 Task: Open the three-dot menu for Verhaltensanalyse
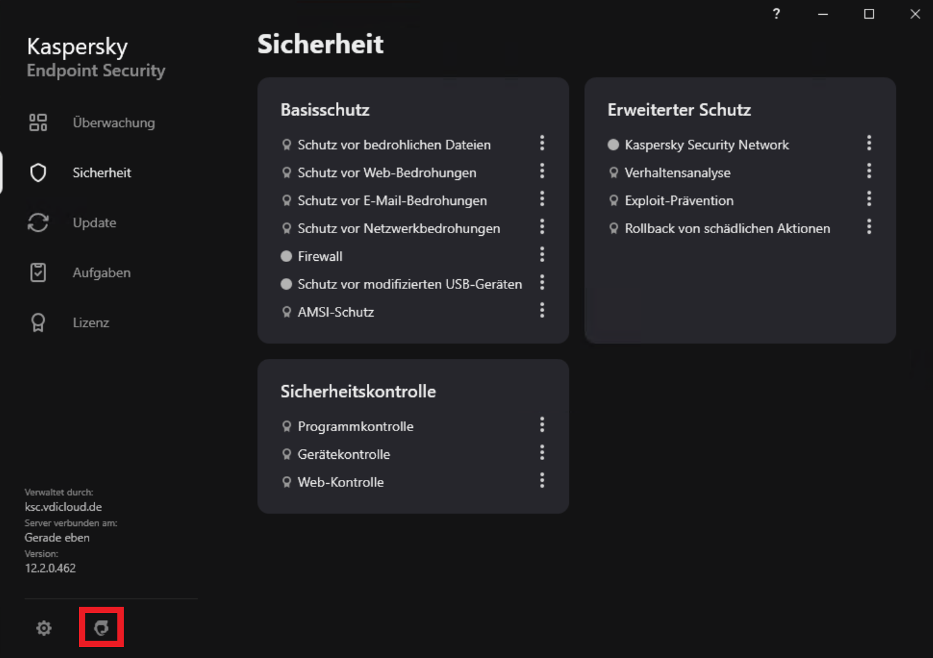(870, 170)
